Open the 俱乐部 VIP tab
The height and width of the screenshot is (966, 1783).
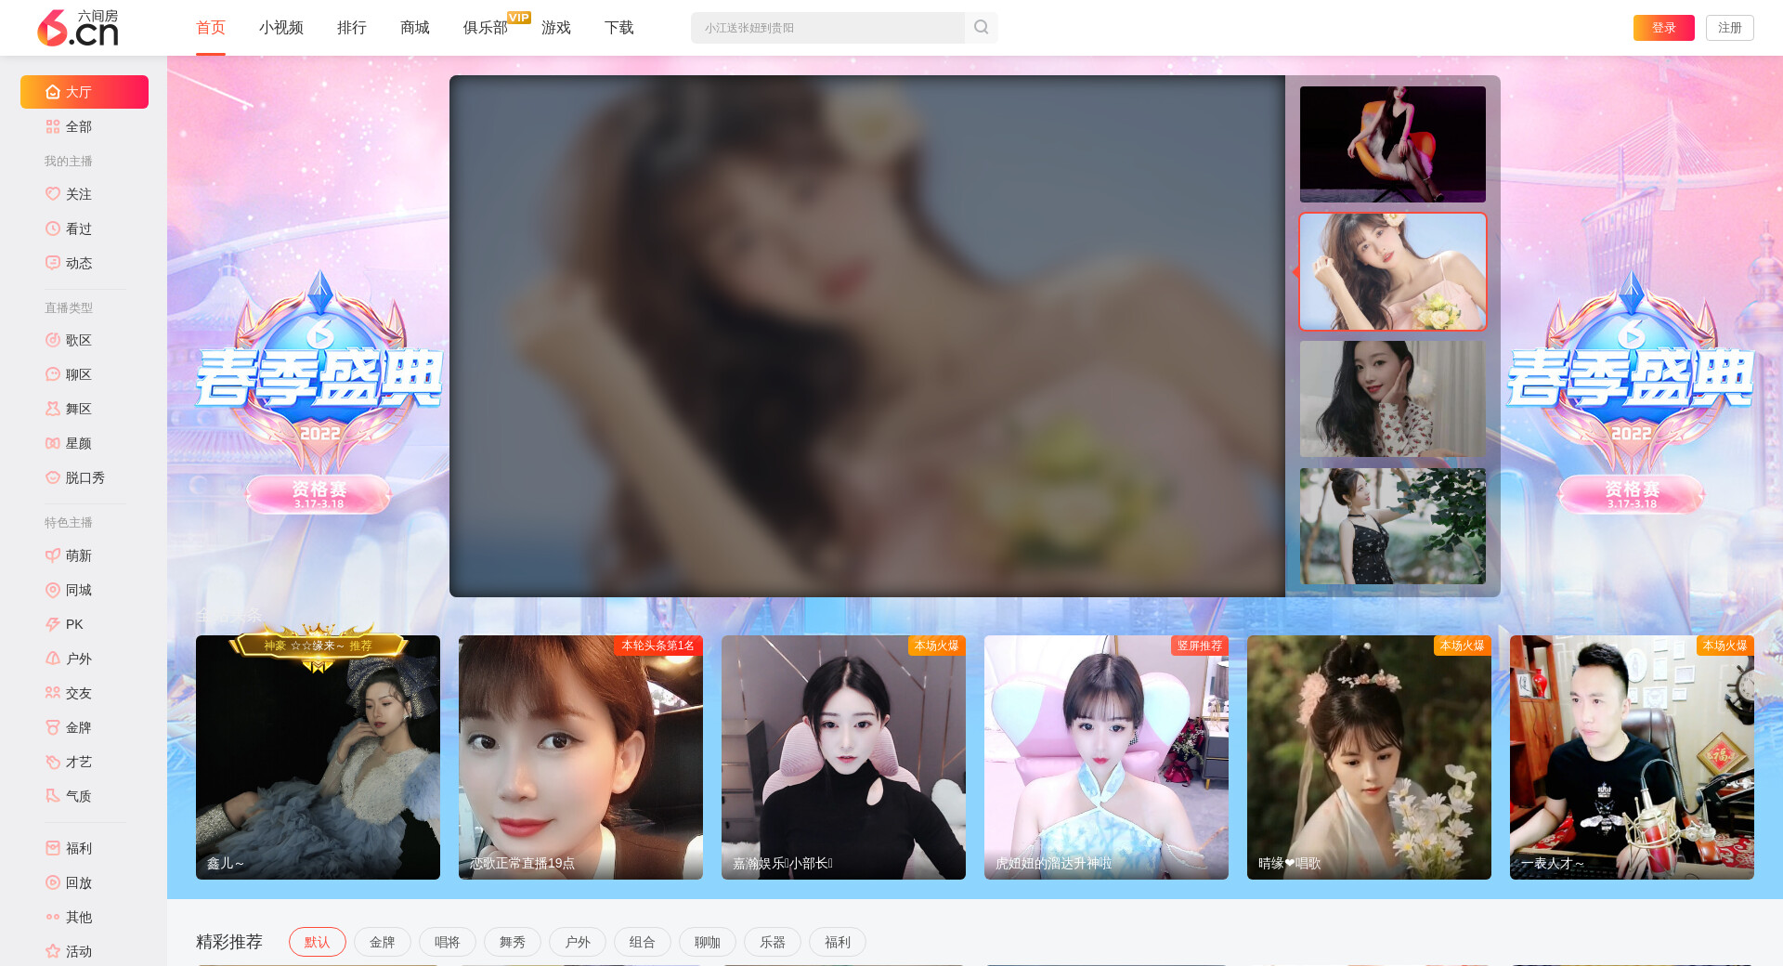[x=486, y=28]
